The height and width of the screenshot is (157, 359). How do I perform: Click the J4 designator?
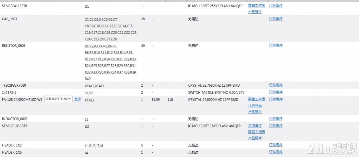[x=86, y=153]
